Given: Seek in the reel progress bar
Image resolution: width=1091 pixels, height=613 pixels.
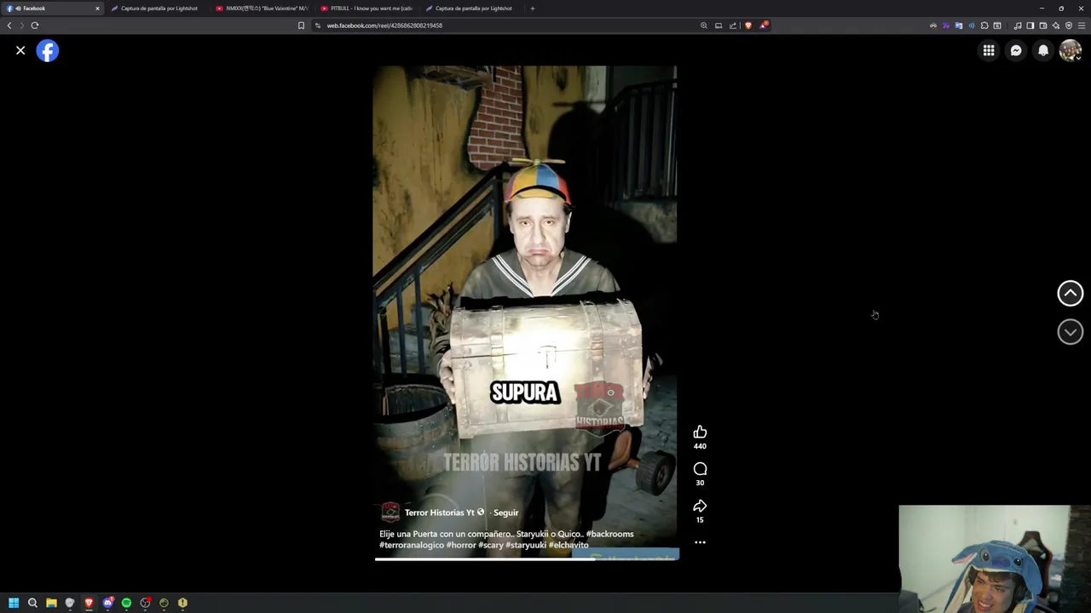Looking at the screenshot, I should (527, 559).
